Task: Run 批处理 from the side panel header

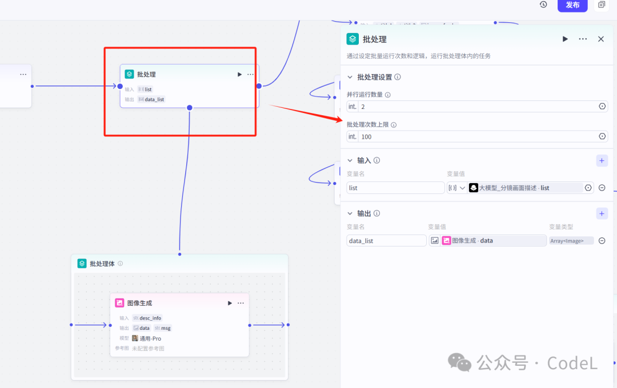Action: (x=565, y=39)
